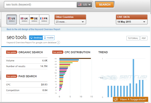151x103 pixels.
Task: Click the info icon beside database text
Action: tap(58, 42)
